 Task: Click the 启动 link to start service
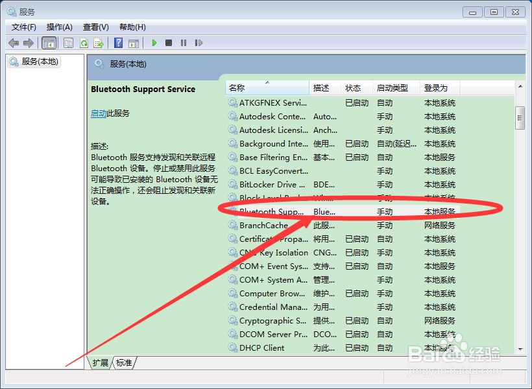[99, 113]
